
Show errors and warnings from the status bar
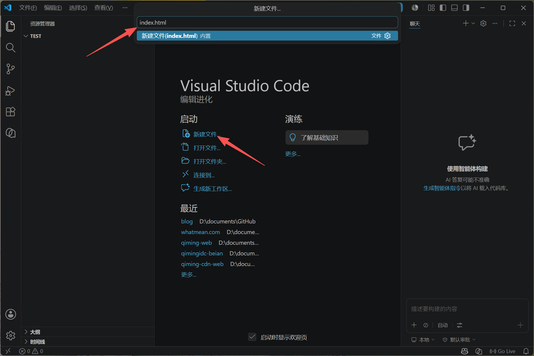pyautogui.click(x=31, y=351)
